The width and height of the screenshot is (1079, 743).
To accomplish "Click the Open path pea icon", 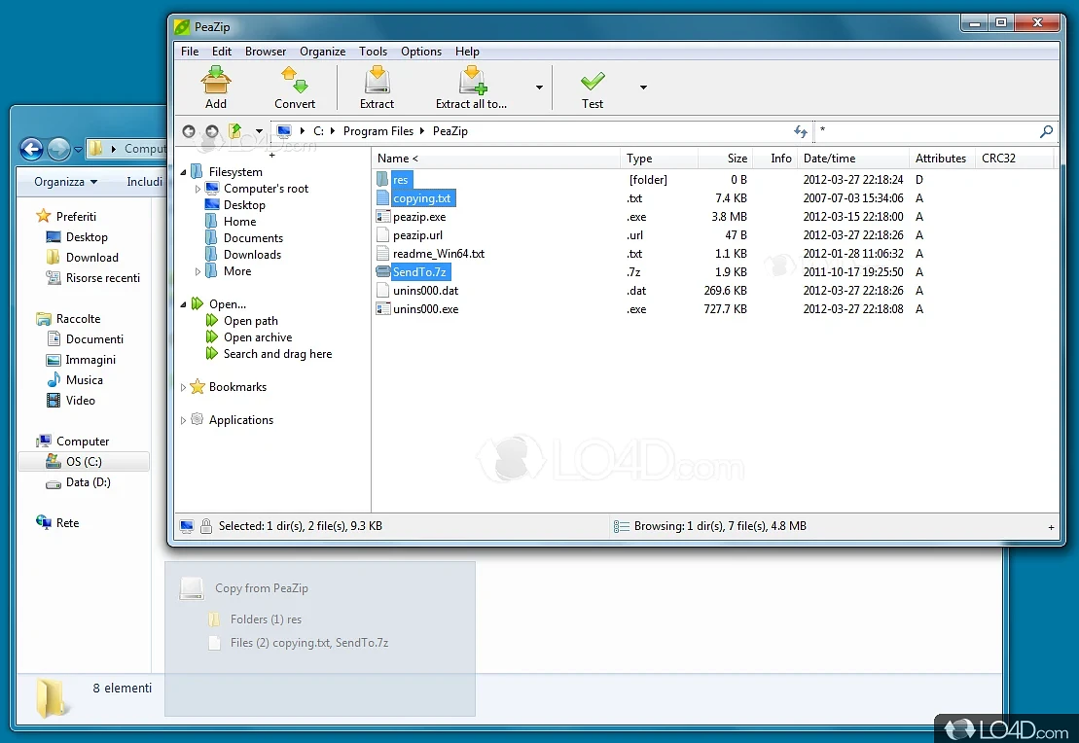I will coord(212,321).
